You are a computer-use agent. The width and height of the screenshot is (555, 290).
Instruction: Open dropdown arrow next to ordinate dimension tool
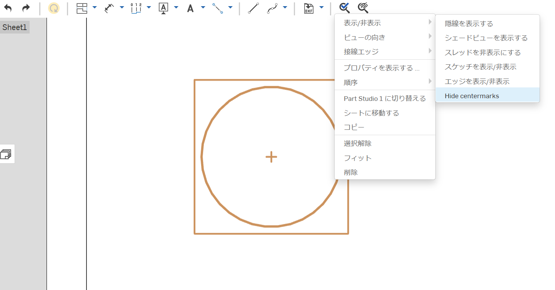pos(149,7)
